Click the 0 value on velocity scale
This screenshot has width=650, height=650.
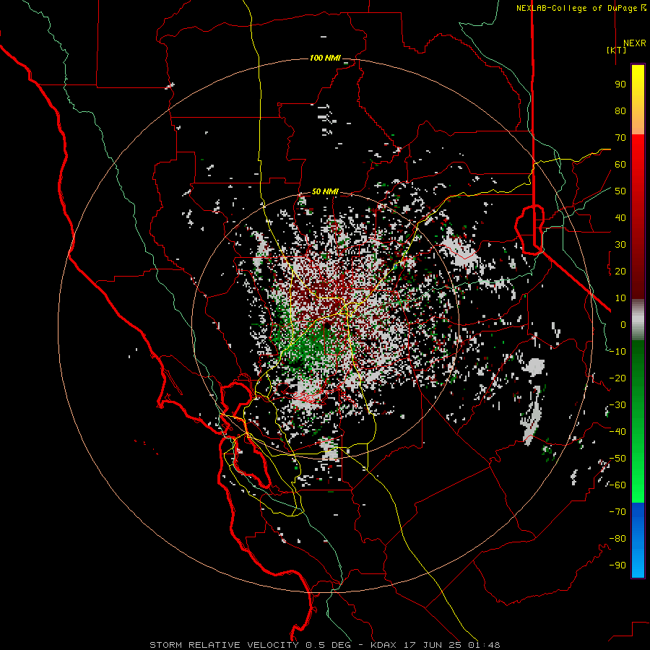623,324
